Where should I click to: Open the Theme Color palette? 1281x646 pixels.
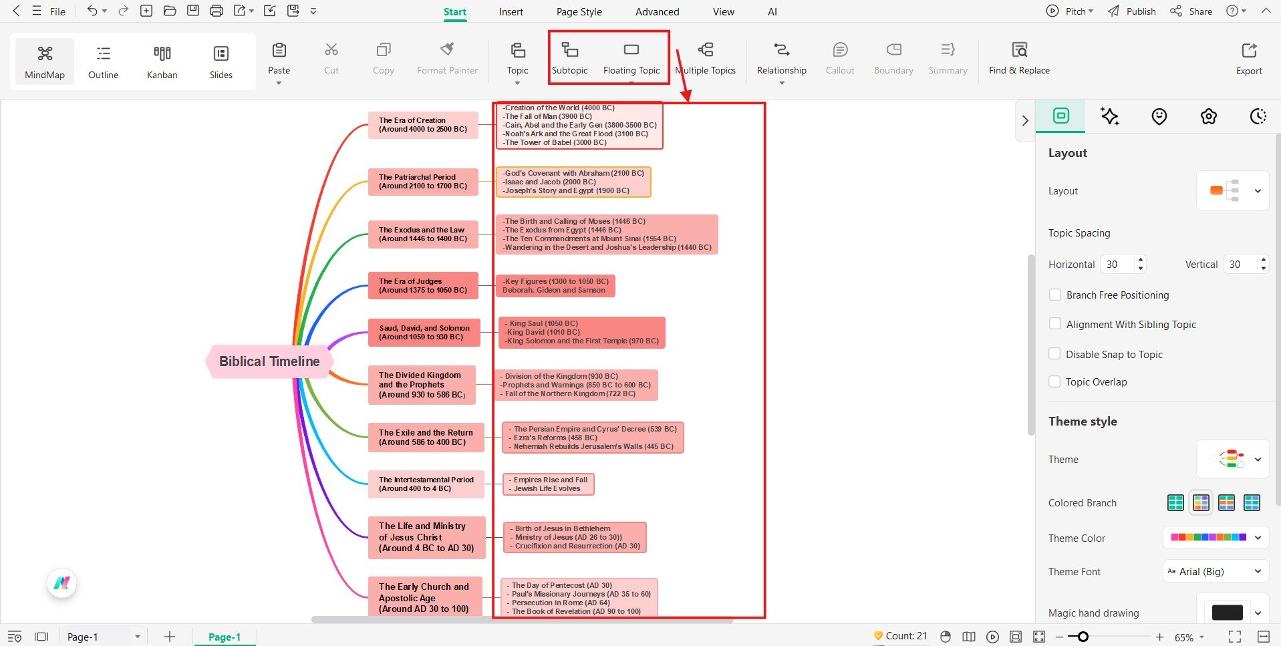pyautogui.click(x=1216, y=537)
